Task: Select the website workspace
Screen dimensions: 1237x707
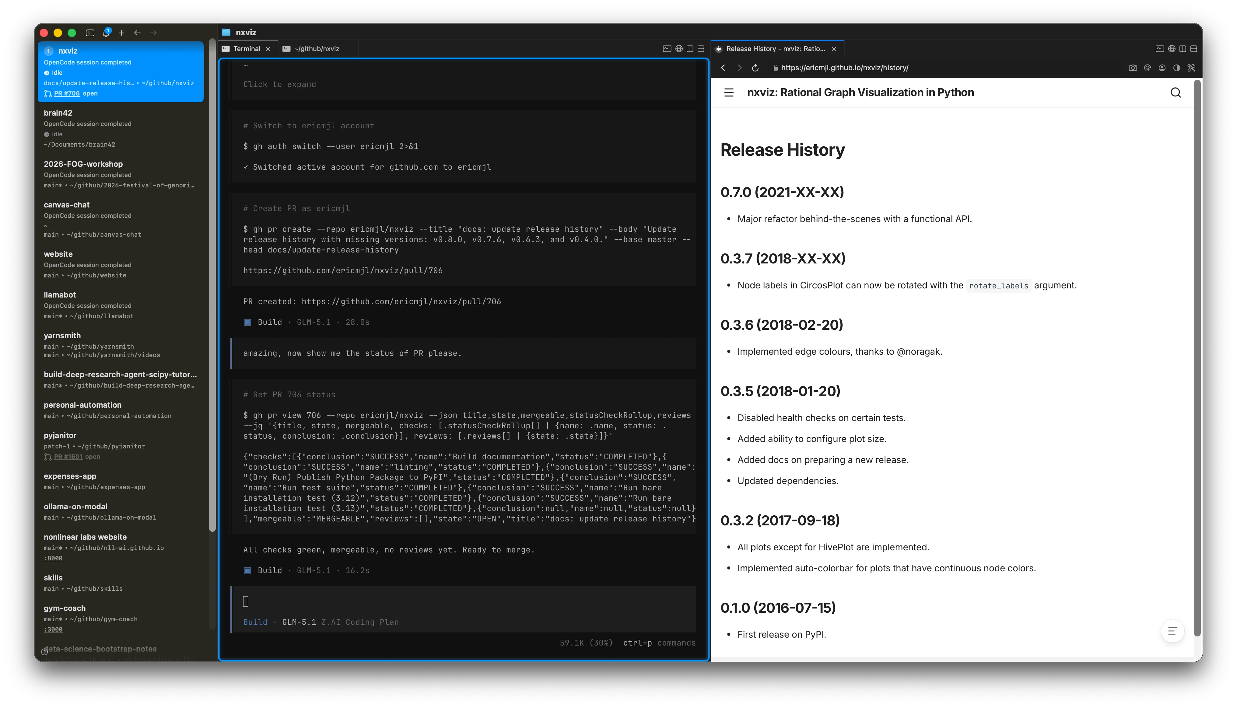Action: click(x=121, y=264)
